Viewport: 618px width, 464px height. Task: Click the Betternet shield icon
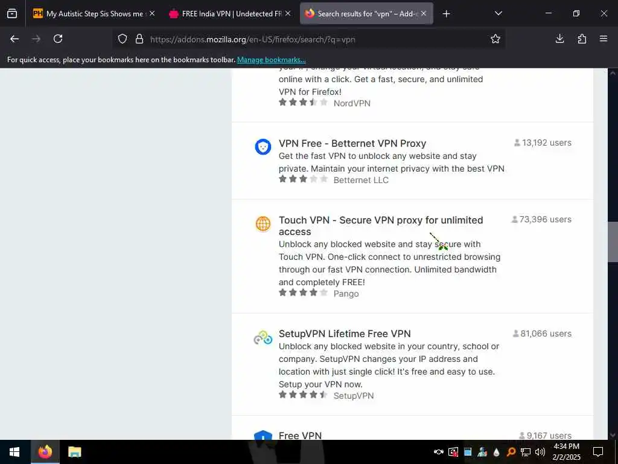[x=263, y=147]
